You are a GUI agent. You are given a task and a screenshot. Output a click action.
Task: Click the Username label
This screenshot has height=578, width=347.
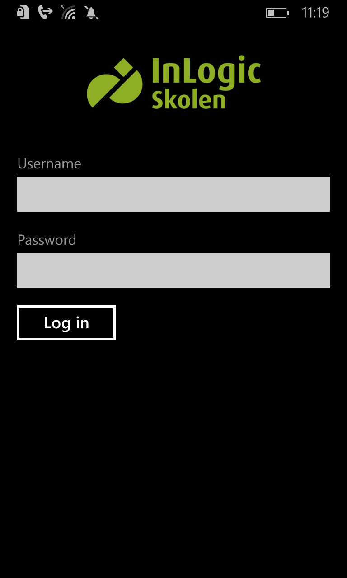[49, 163]
